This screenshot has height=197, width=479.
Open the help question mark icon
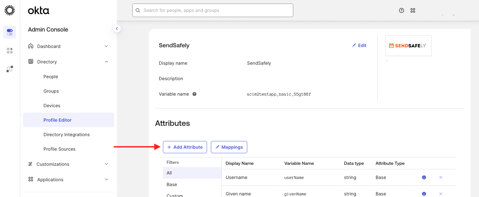tap(401, 10)
